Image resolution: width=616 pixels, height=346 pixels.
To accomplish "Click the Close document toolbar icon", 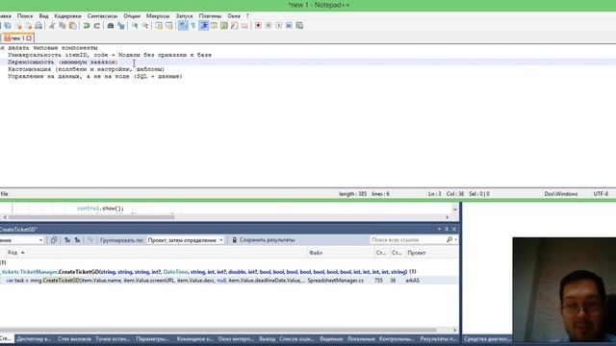I will tap(18, 26).
